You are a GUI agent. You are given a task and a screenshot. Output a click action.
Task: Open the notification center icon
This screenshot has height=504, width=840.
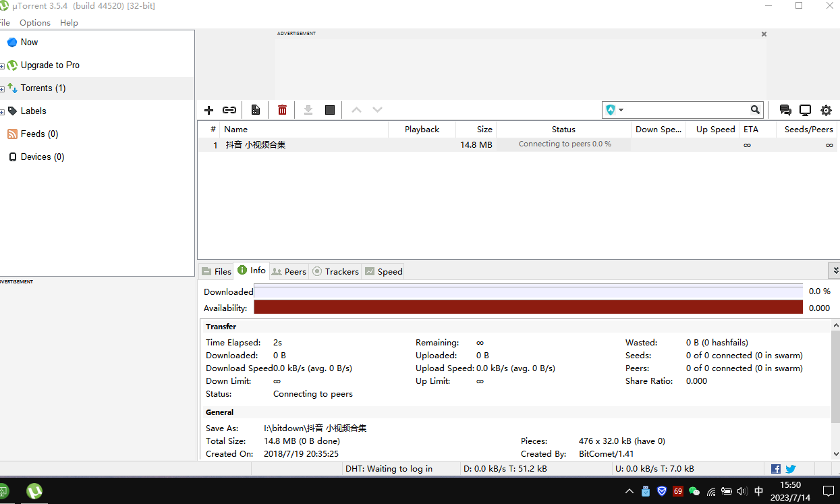828,491
